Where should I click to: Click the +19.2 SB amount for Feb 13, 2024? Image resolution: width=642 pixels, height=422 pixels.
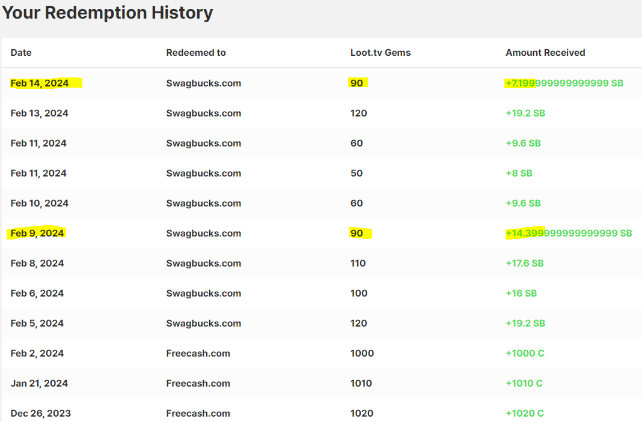click(x=525, y=113)
